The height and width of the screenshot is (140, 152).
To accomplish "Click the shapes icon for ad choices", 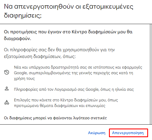I will click(7, 102).
